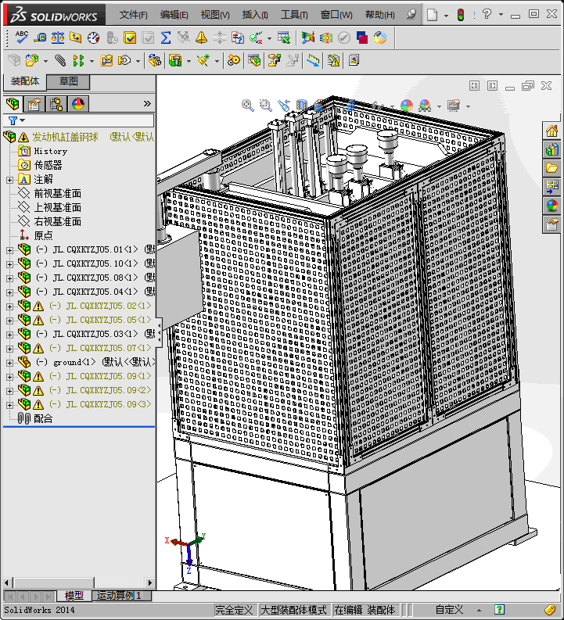Click the sigma equations icon
The image size is (564, 620).
coord(166,37)
